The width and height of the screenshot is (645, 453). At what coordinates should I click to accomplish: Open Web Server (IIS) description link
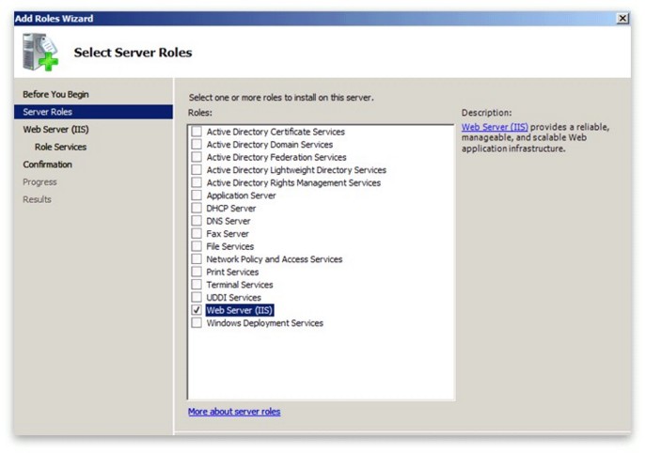point(495,127)
